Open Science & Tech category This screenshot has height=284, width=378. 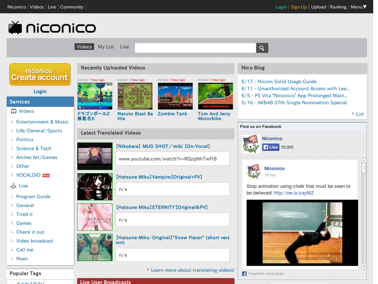34,149
